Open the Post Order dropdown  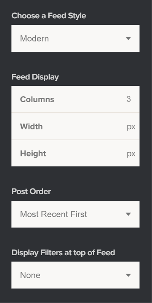[x=75, y=214]
